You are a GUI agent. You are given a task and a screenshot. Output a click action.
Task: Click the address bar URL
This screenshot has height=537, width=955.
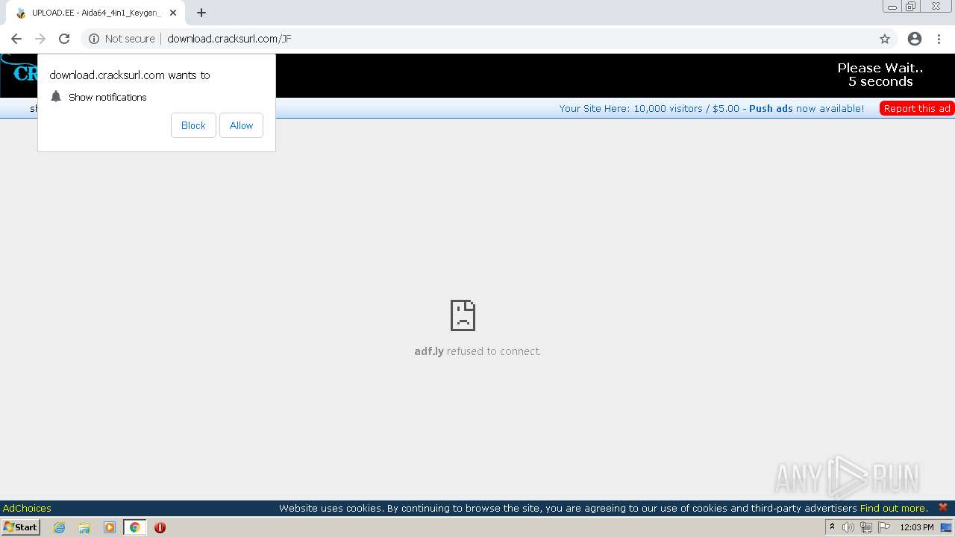[229, 39]
